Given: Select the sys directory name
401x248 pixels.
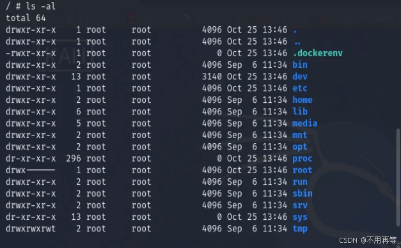Looking at the screenshot, I should pyautogui.click(x=300, y=217).
